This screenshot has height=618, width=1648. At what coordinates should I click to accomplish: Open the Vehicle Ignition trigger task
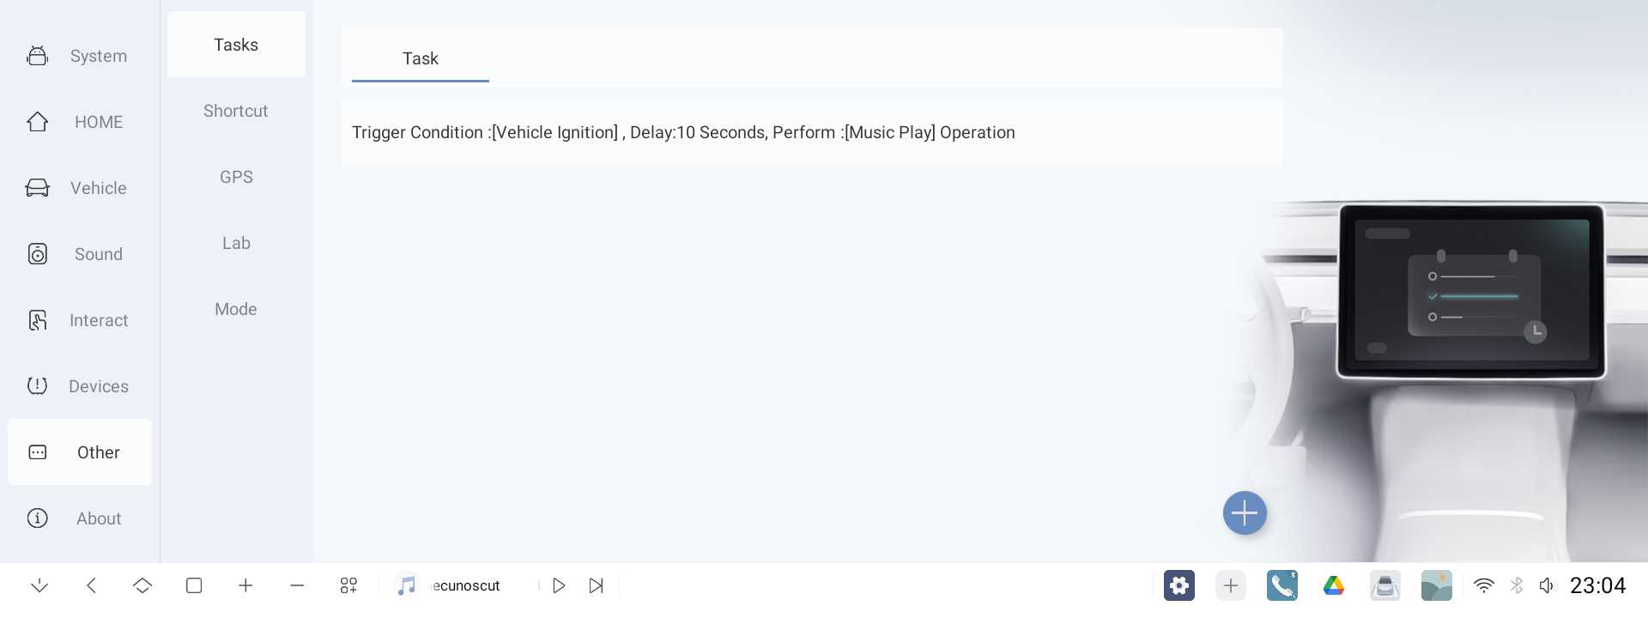812,132
